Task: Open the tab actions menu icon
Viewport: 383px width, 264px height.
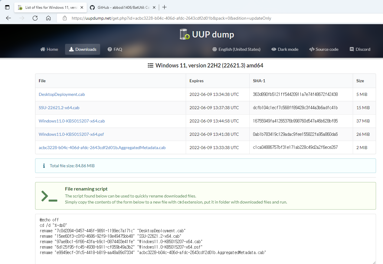Action: coord(7,7)
